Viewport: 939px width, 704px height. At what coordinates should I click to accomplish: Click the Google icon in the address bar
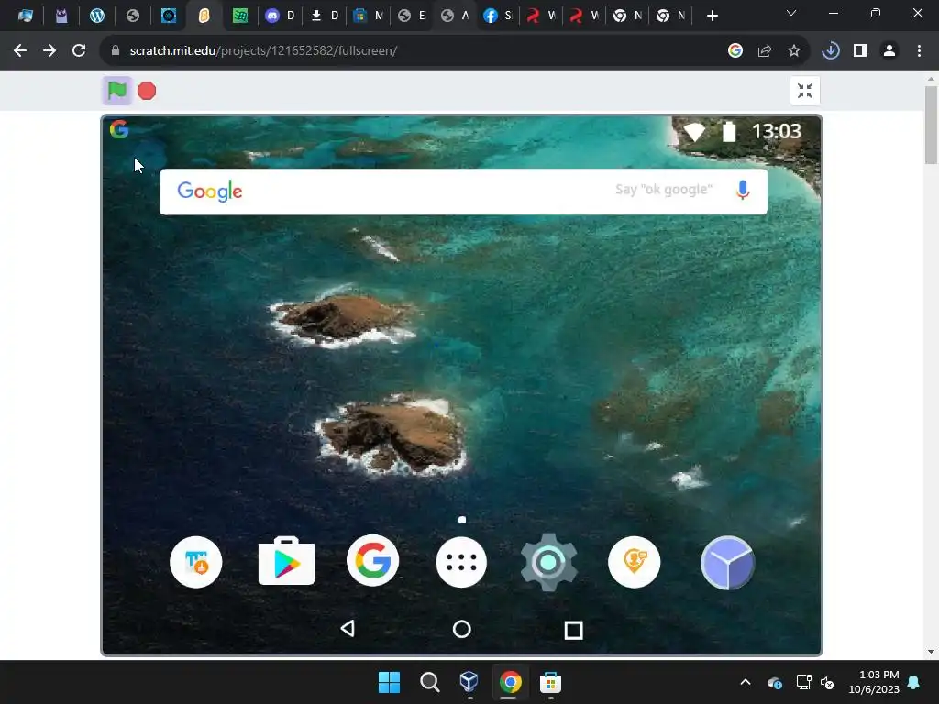coord(735,51)
